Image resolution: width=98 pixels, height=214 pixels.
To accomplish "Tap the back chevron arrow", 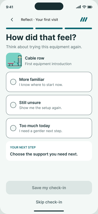I will [x=12, y=20].
